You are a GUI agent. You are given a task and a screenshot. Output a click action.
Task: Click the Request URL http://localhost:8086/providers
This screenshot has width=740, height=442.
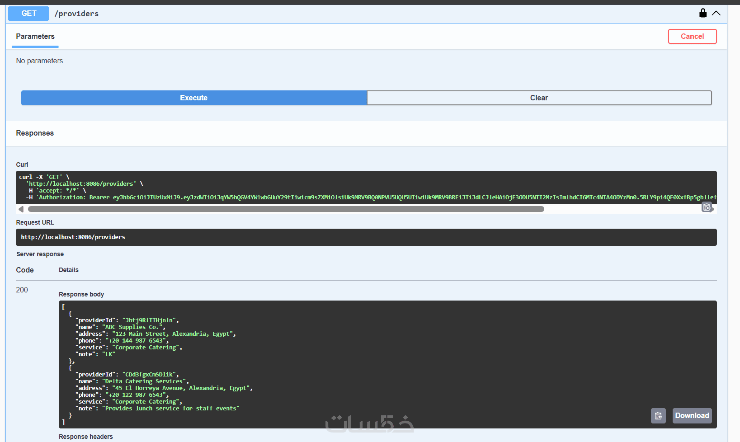coord(73,237)
